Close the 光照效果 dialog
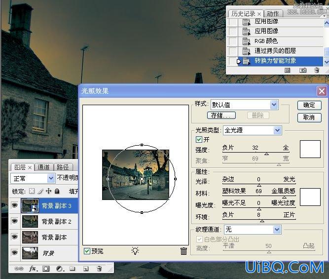329x279 pixels. point(322,91)
